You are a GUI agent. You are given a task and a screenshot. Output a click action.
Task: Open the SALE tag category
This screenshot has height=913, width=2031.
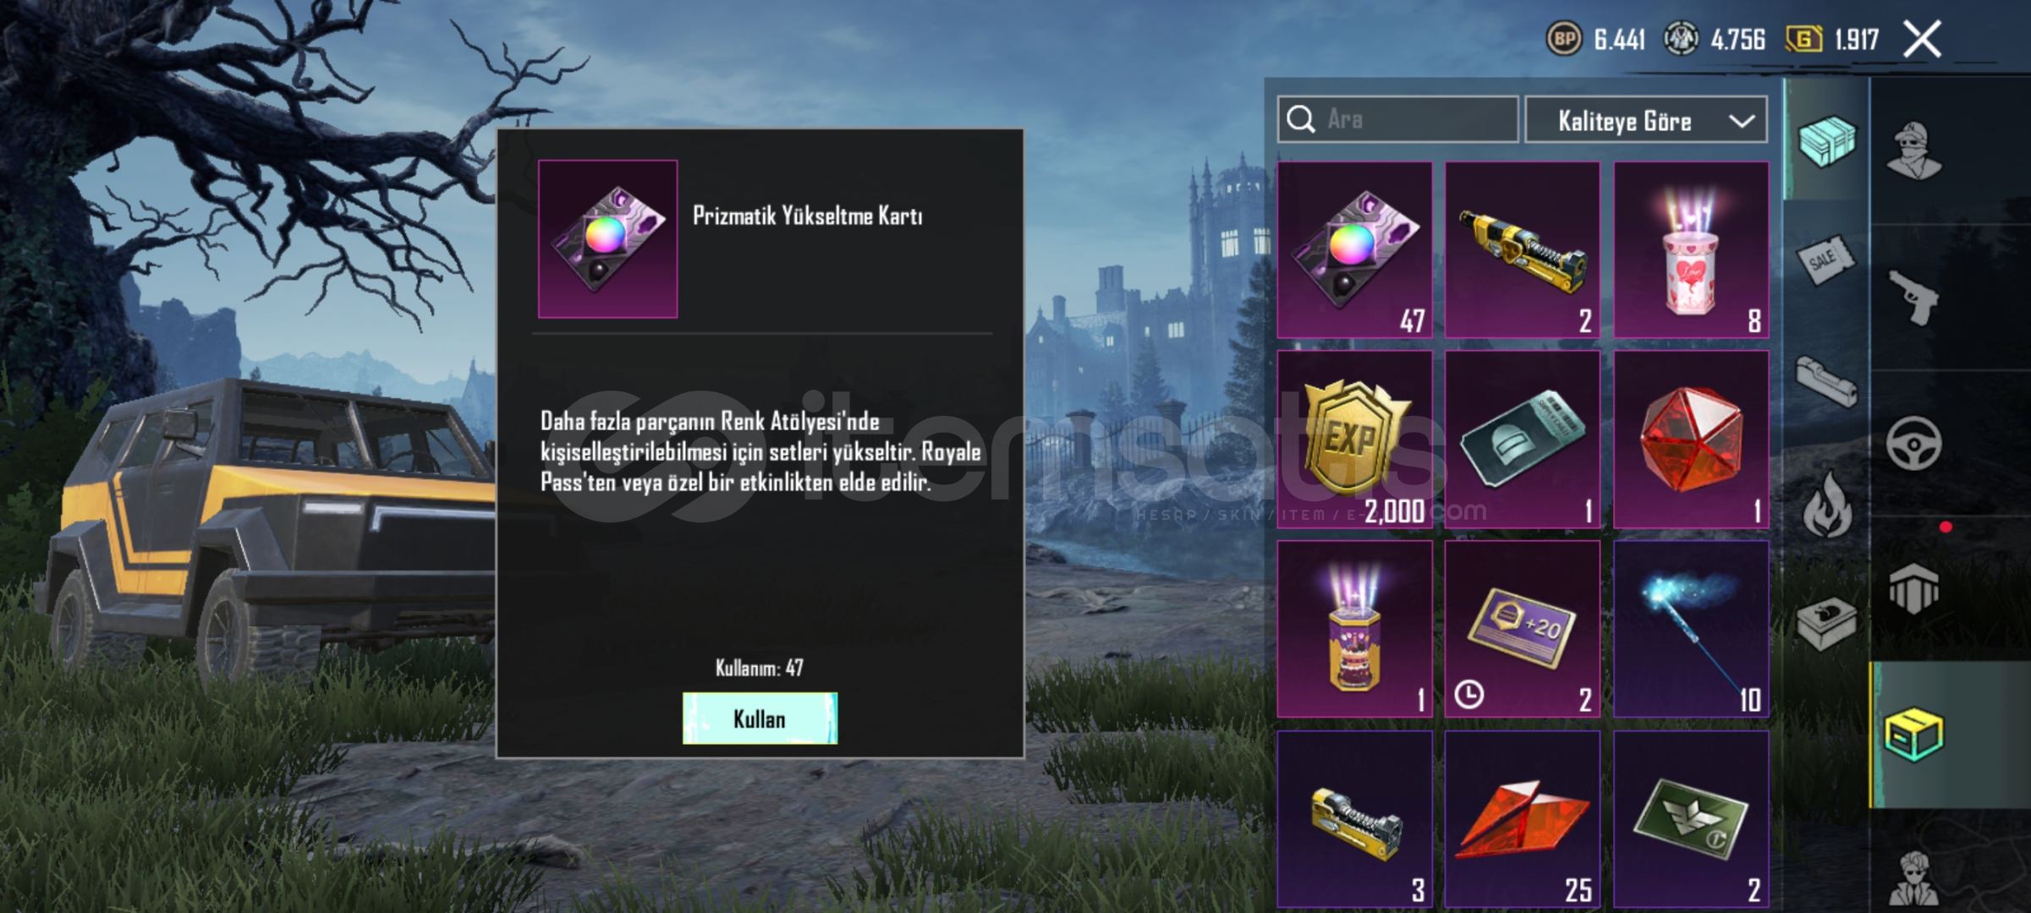tap(1825, 261)
